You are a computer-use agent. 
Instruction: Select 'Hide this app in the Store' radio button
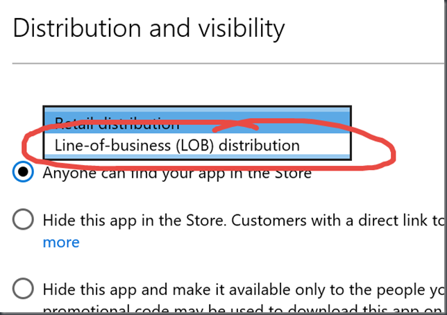click(x=23, y=219)
